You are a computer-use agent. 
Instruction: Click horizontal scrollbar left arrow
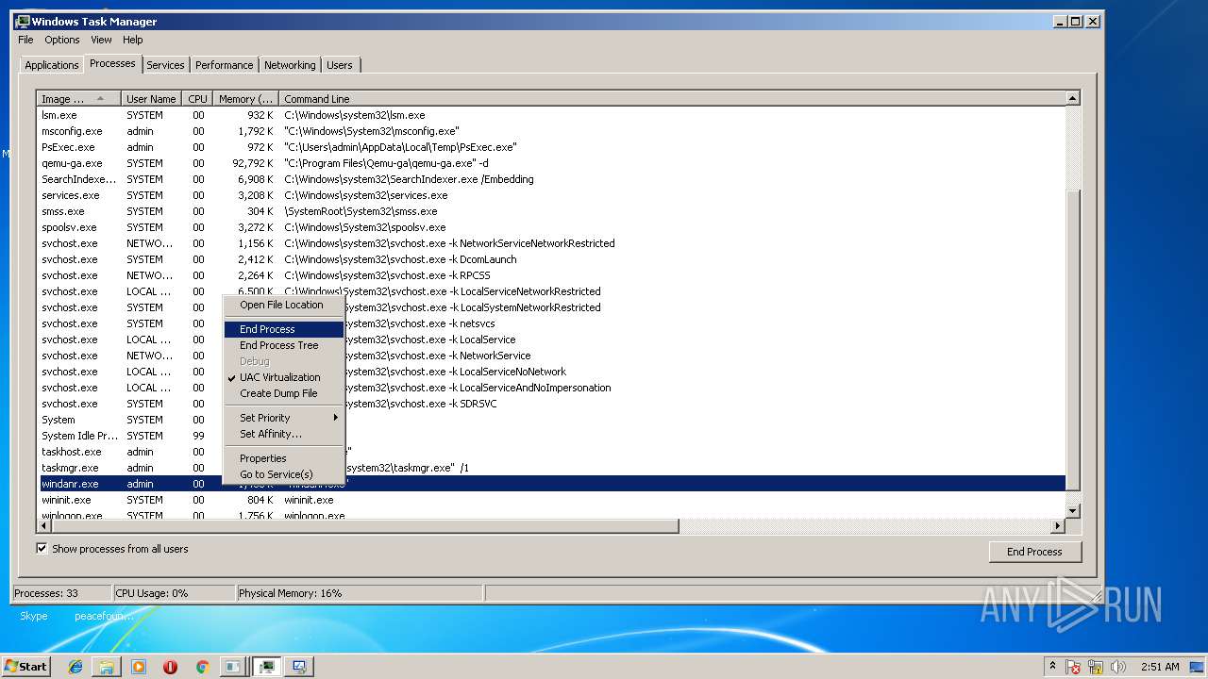tap(44, 526)
